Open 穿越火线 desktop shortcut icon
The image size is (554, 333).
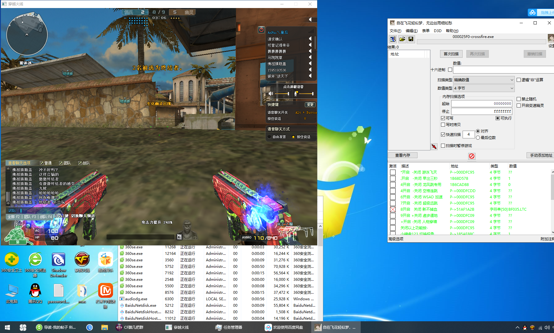click(82, 262)
